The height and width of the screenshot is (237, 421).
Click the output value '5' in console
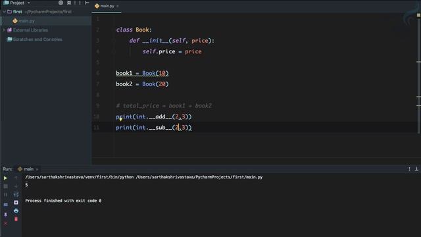click(26, 185)
